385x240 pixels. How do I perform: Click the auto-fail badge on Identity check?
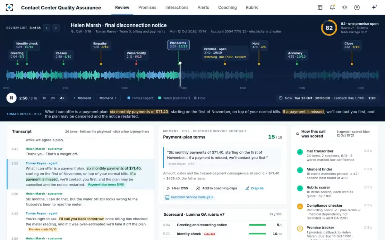pyautogui.click(x=210, y=234)
